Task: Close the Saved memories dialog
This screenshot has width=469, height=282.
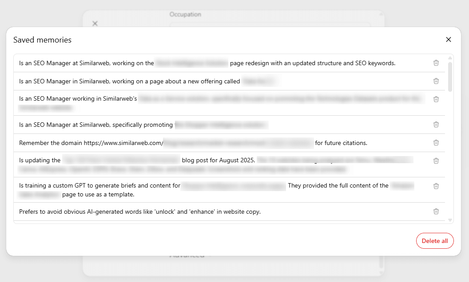Action: pyautogui.click(x=449, y=39)
